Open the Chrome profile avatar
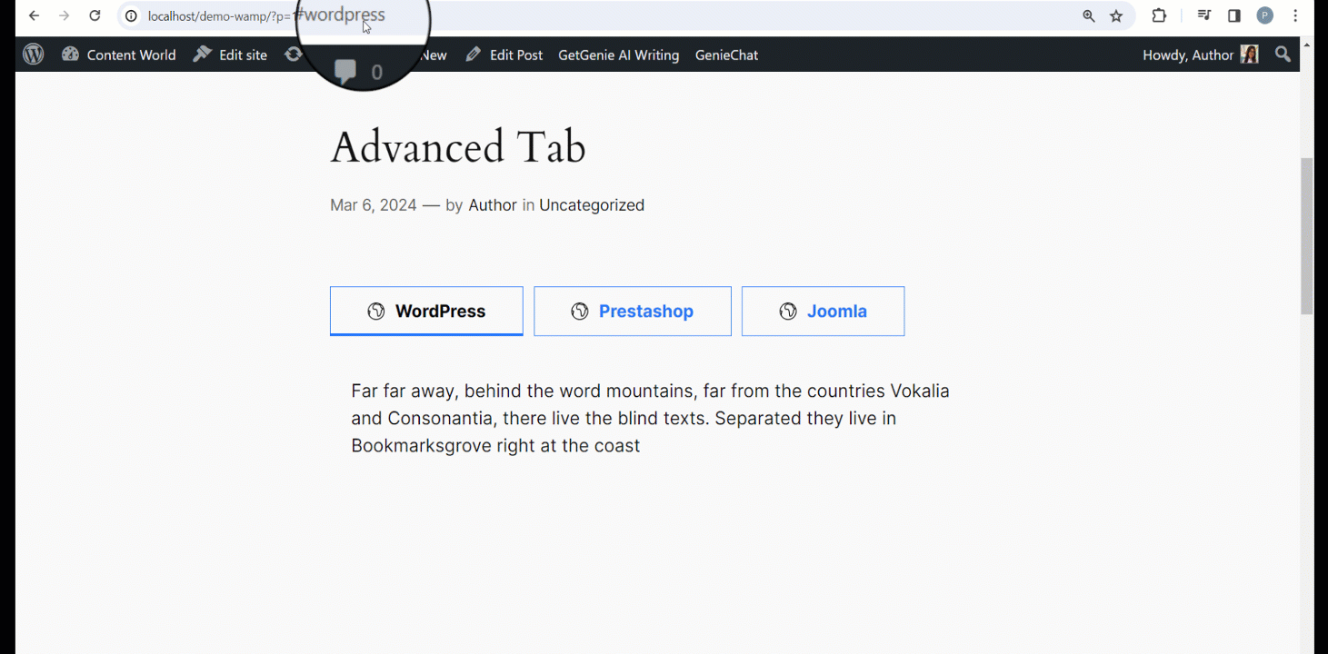Image resolution: width=1328 pixels, height=654 pixels. point(1264,15)
